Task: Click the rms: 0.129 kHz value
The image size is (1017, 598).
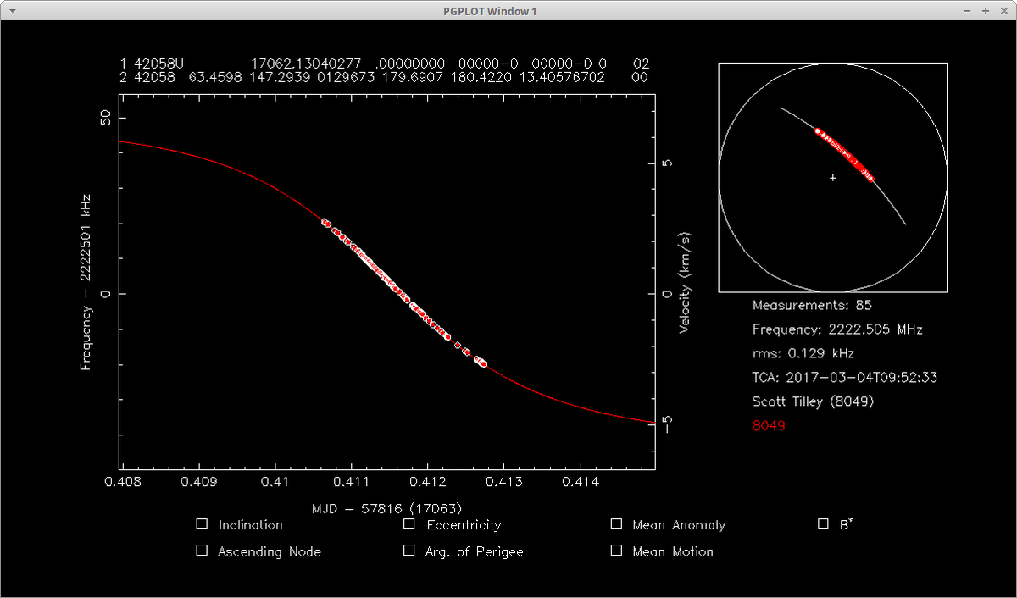Action: [x=803, y=353]
